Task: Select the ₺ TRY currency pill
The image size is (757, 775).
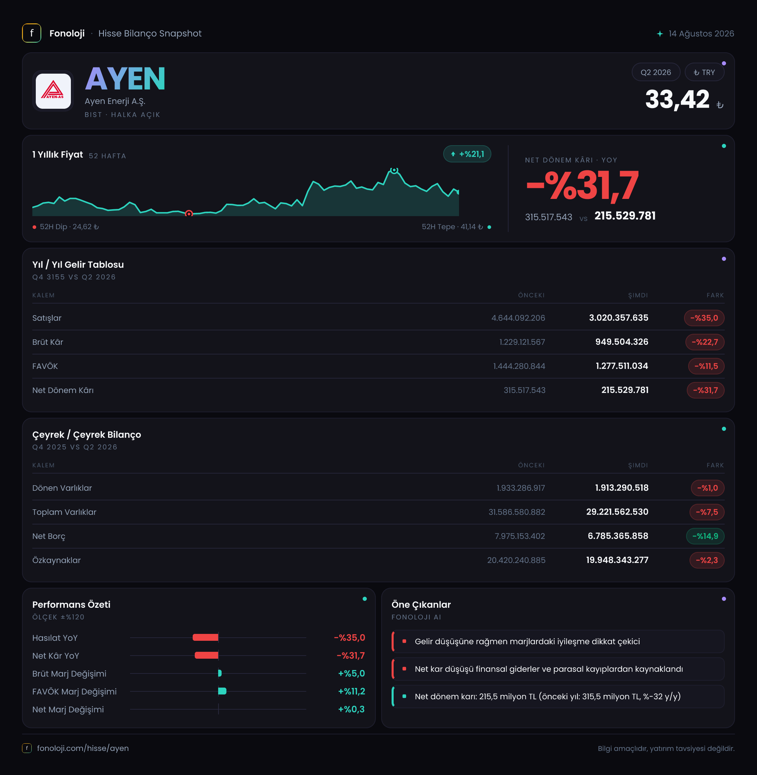Action: 704,72
